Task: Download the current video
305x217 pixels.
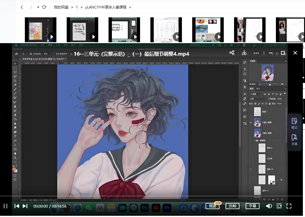Action: click(244, 53)
